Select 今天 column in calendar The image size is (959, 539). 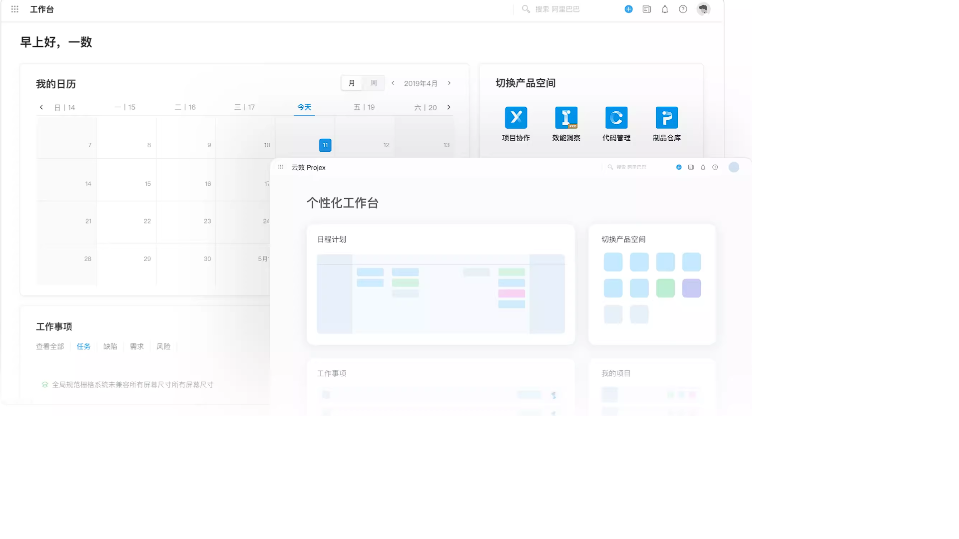(304, 107)
